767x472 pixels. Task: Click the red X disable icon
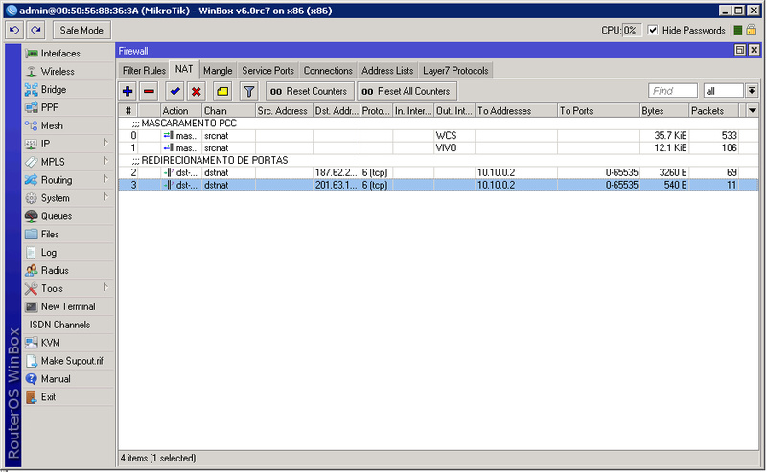(x=196, y=91)
